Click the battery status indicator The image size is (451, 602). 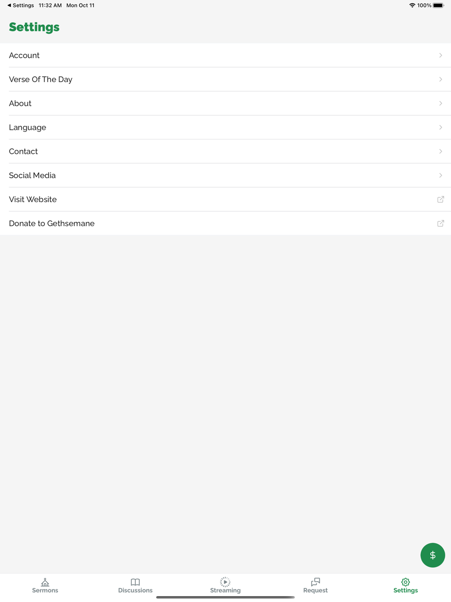coord(438,5)
